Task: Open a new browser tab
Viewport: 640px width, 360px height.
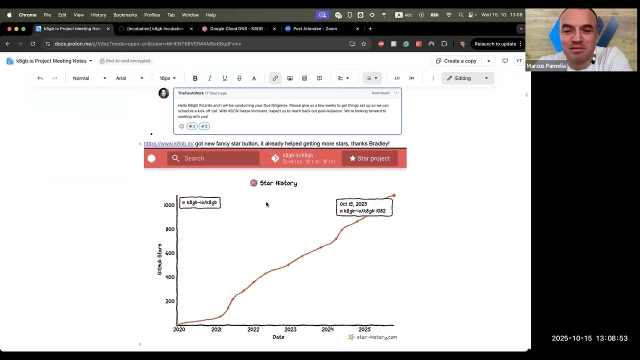Action: point(370,29)
